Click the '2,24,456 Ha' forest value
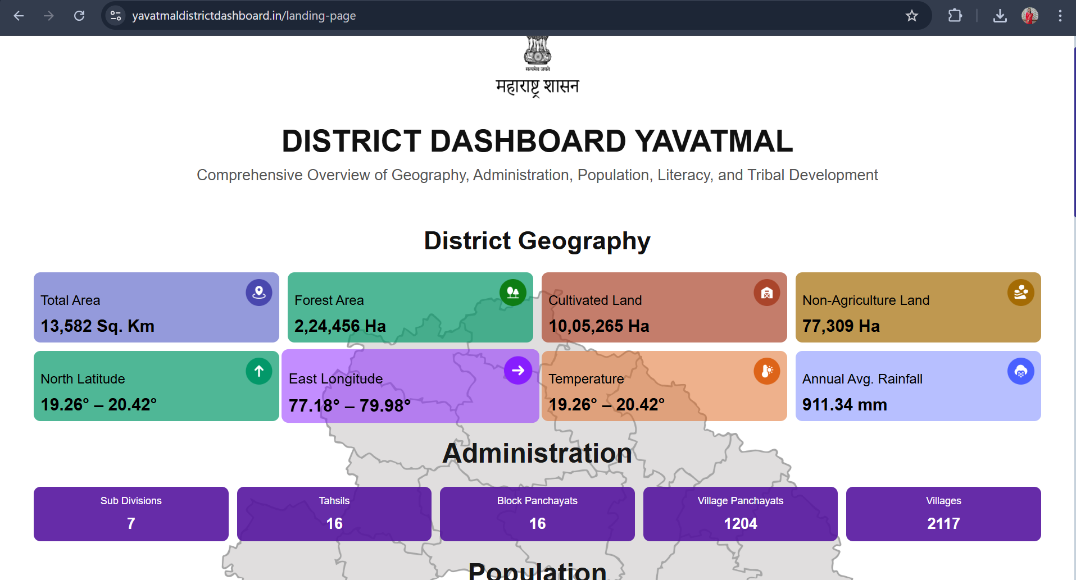The image size is (1076, 580). click(x=340, y=326)
